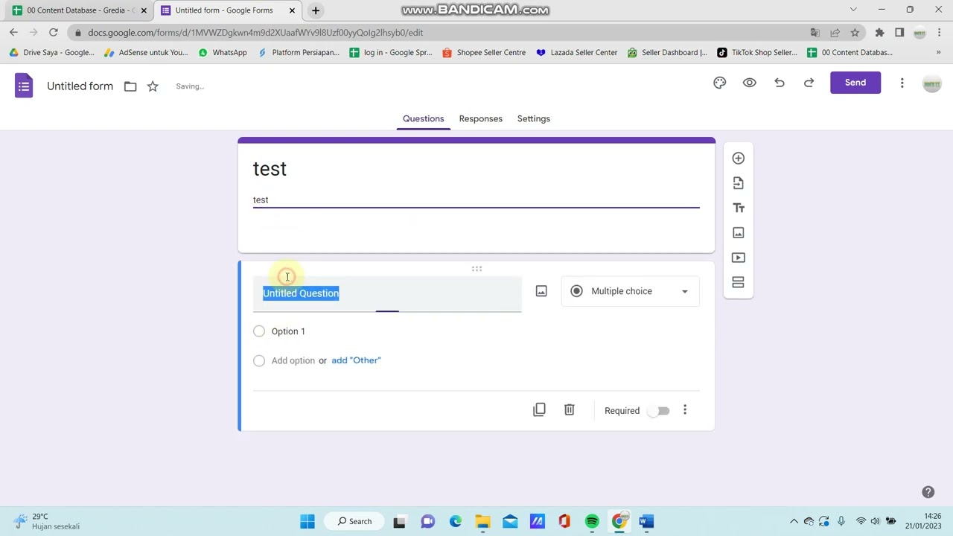Open the Chrome tab search chevron
The width and height of the screenshot is (953, 536).
tap(853, 10)
